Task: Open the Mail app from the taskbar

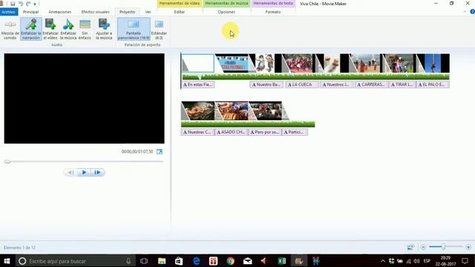Action: [248, 261]
